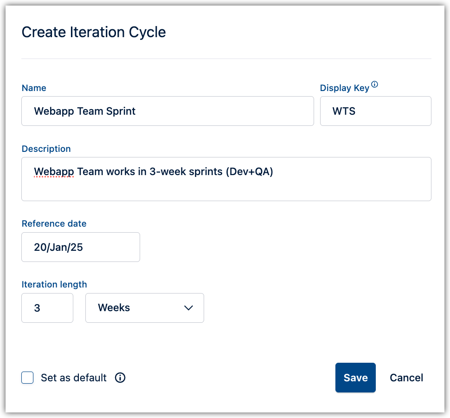This screenshot has height=418, width=450.
Task: Click the chevron on the iteration length selector
Action: pyautogui.click(x=188, y=308)
